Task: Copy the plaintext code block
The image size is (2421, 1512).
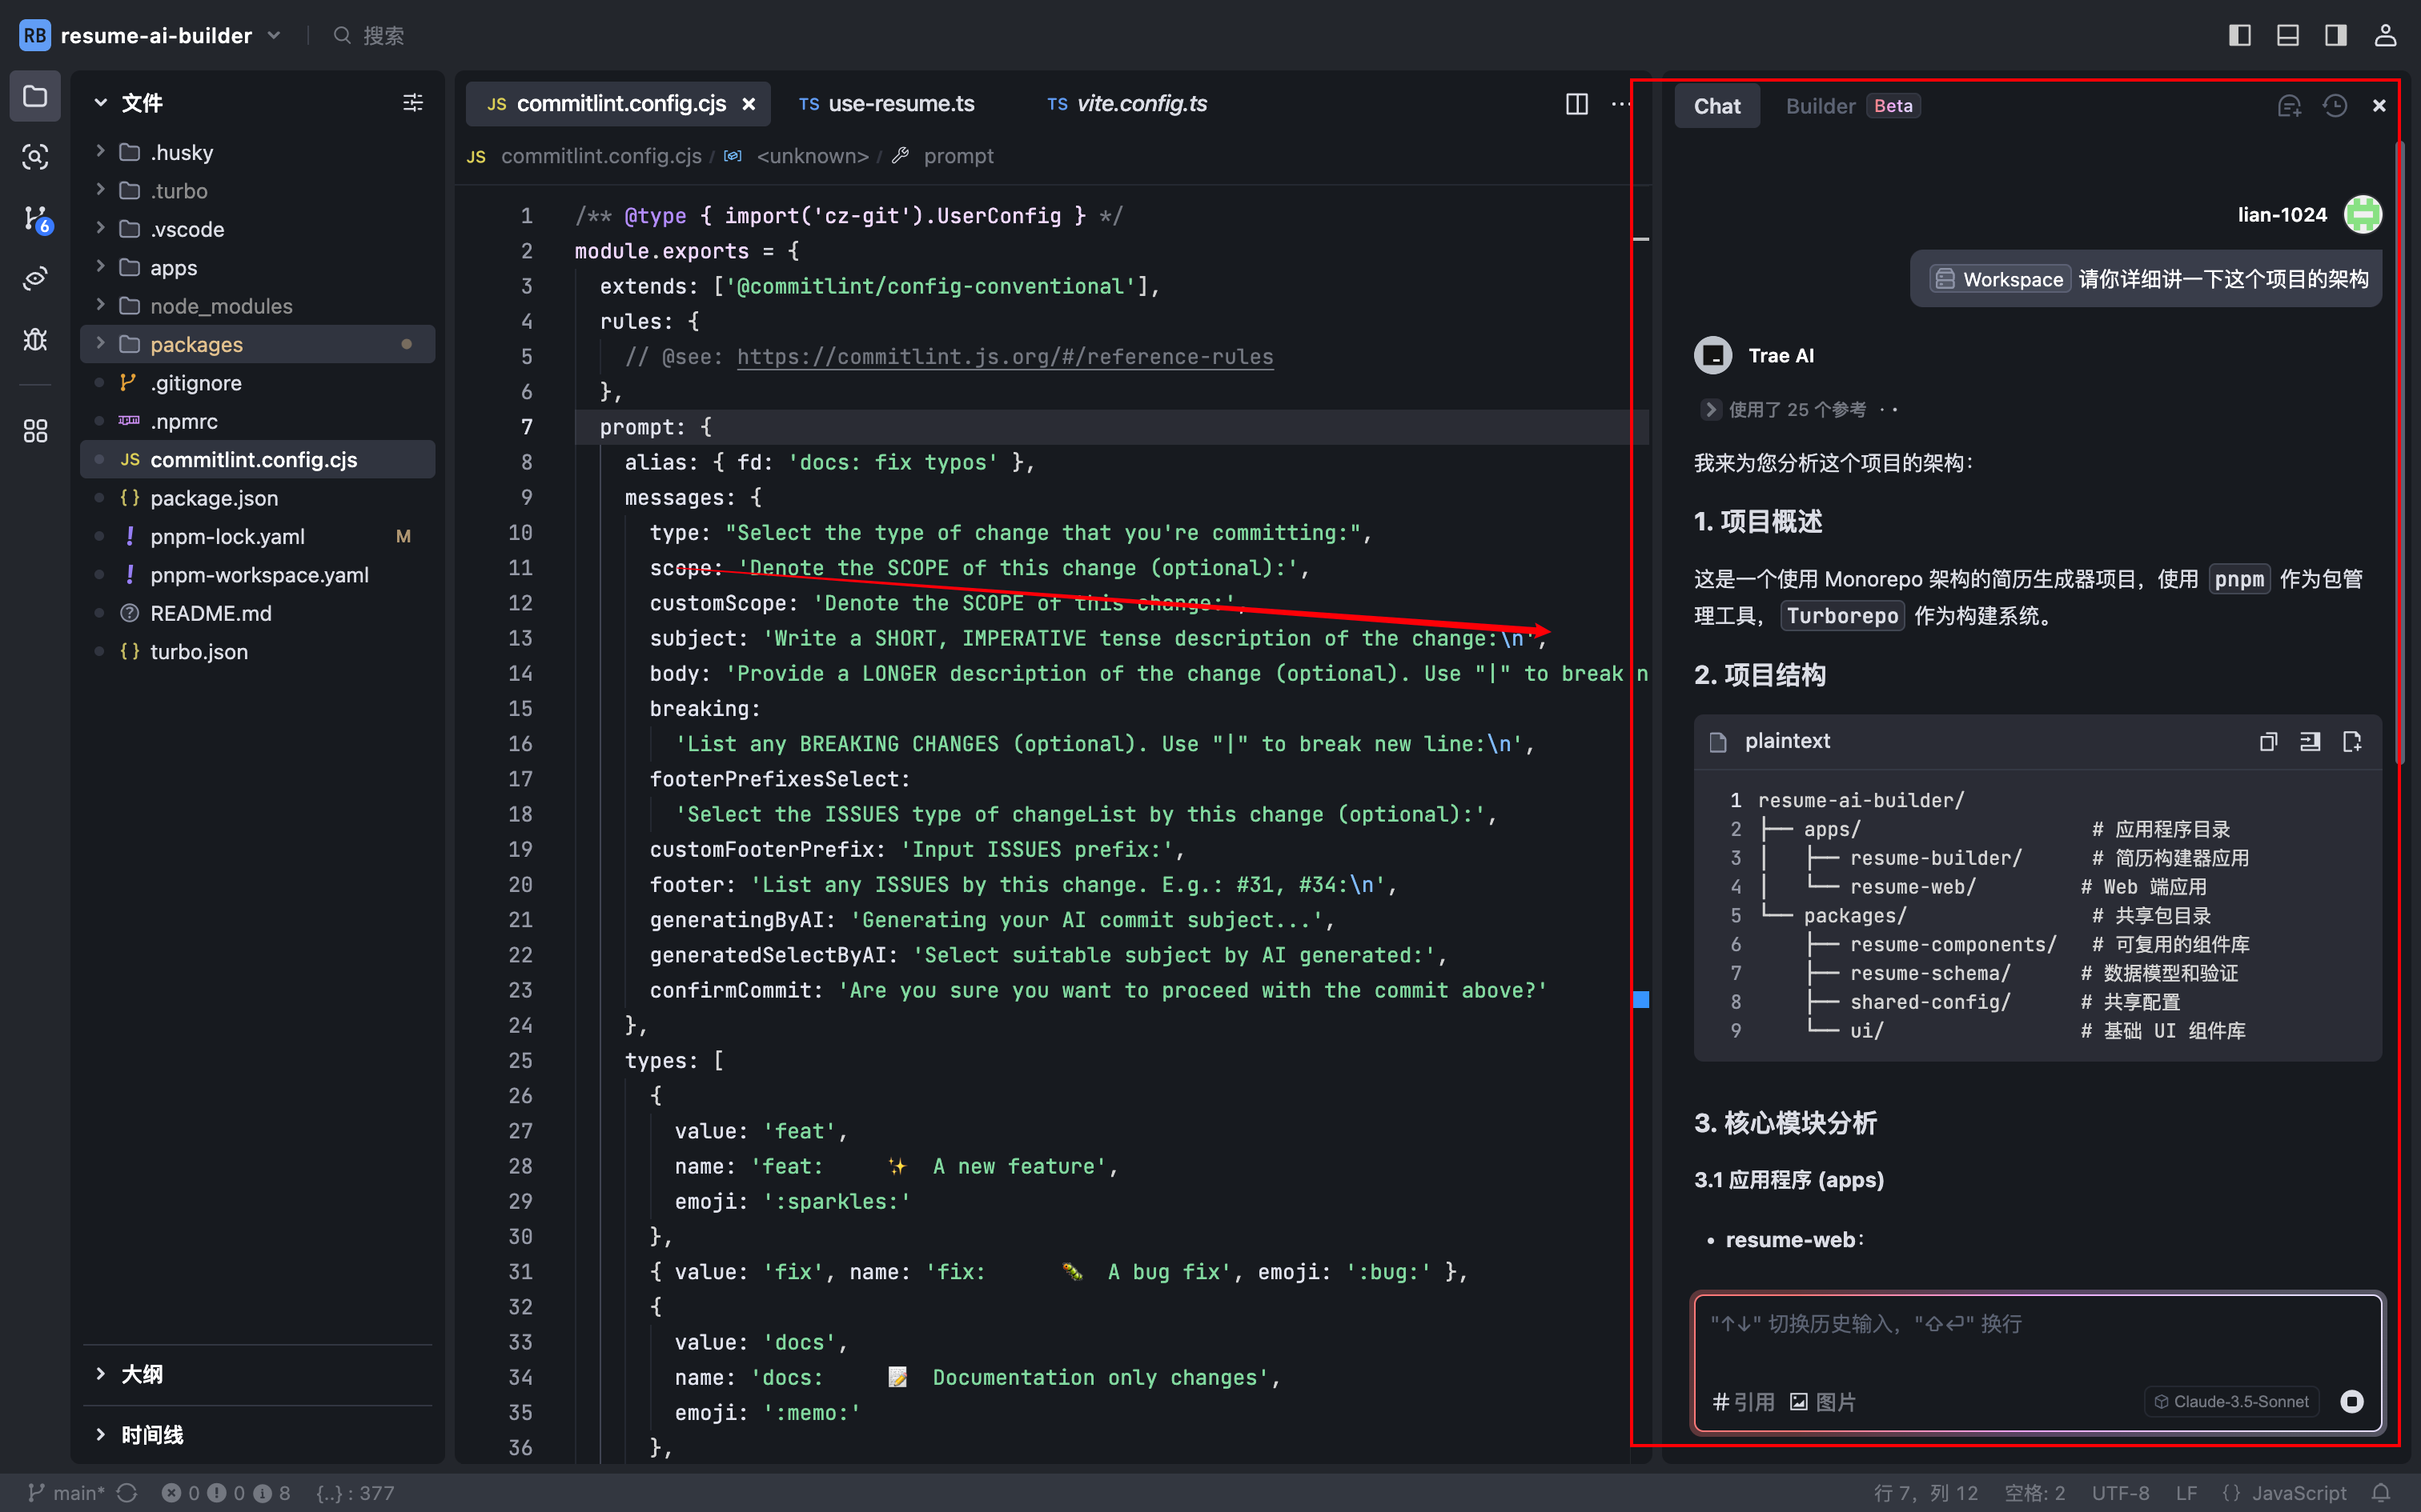Action: [2268, 741]
